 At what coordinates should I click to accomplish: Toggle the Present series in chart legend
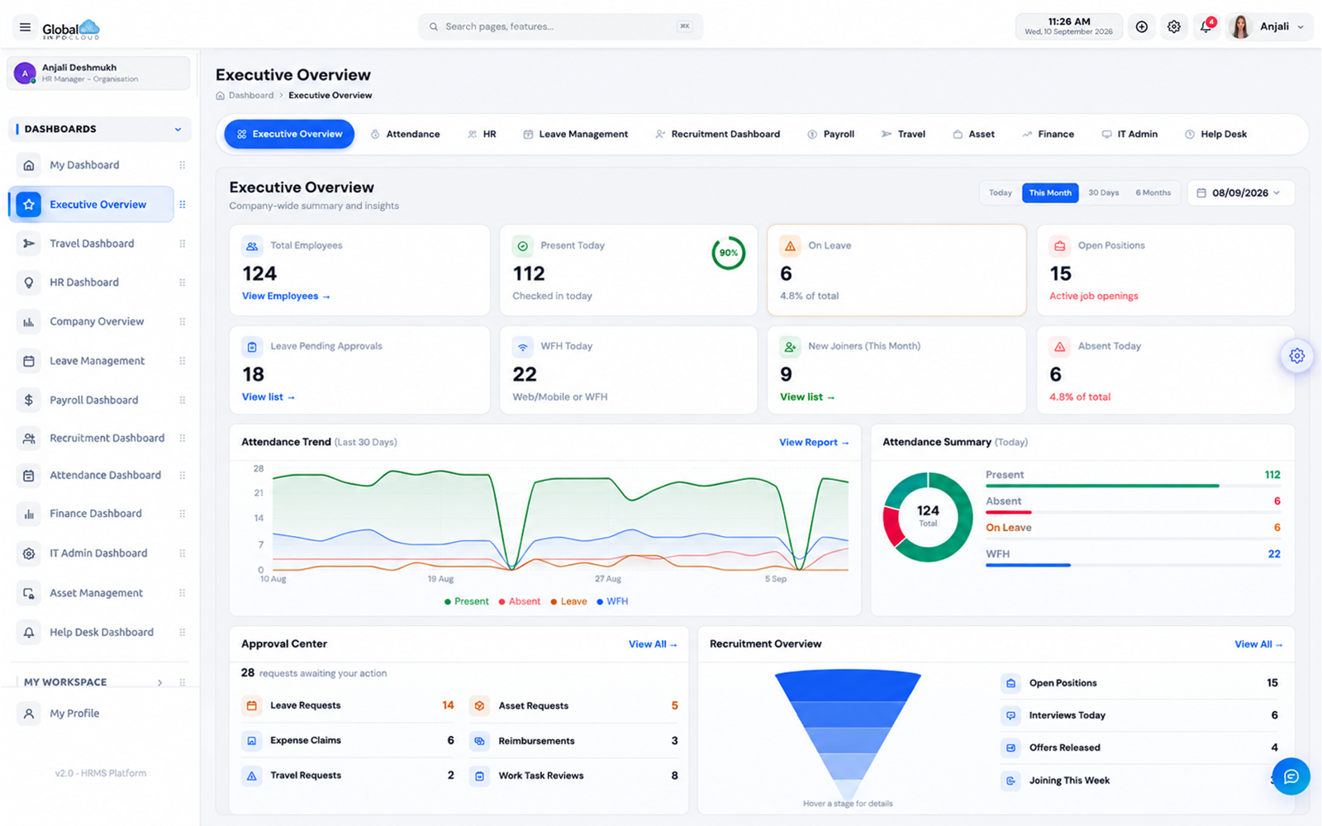pos(467,601)
